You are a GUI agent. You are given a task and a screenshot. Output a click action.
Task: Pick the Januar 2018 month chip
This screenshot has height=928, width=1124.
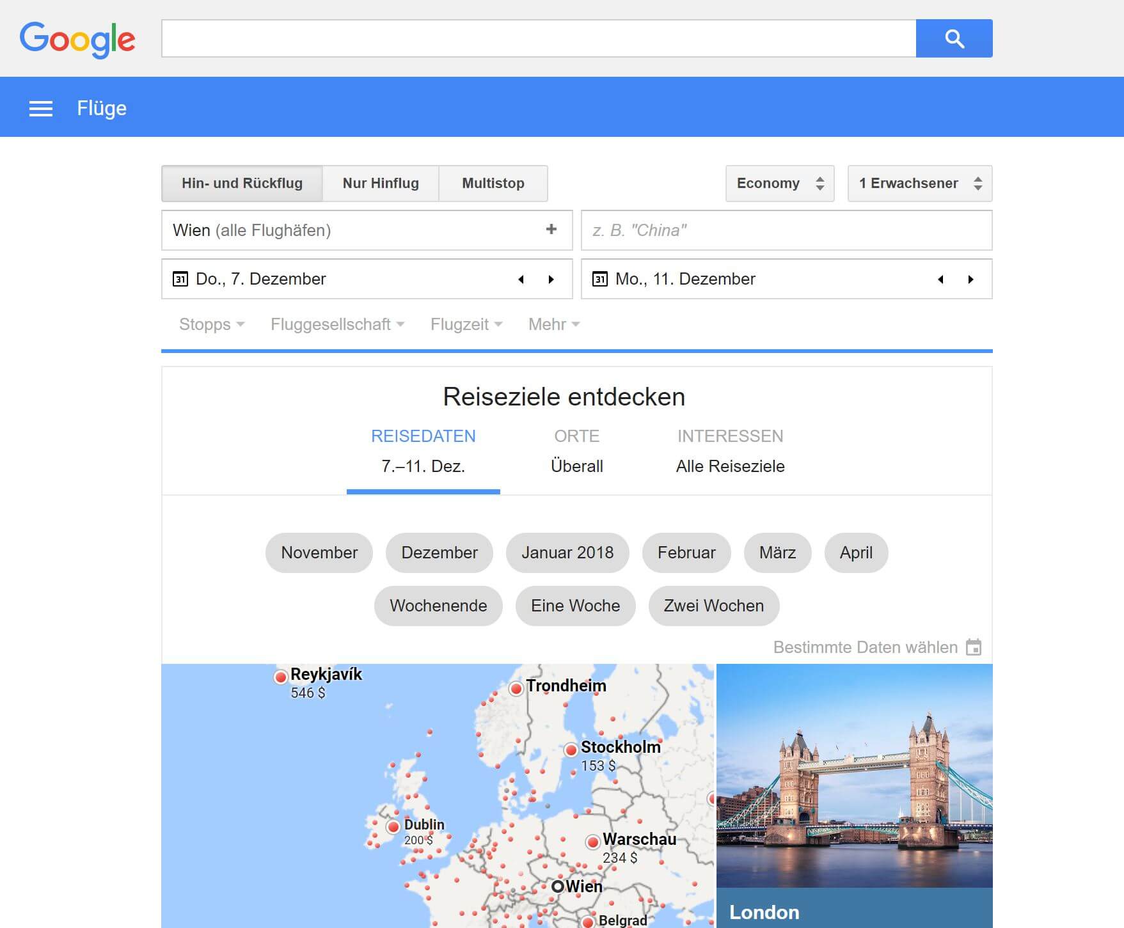coord(567,553)
